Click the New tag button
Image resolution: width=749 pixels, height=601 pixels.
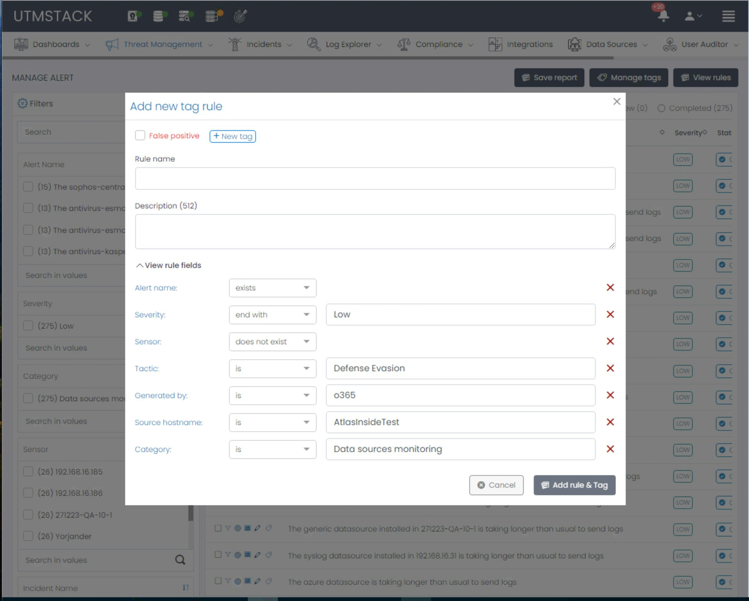[232, 136]
